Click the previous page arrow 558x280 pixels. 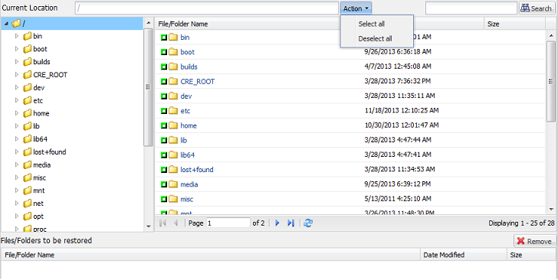[176, 223]
